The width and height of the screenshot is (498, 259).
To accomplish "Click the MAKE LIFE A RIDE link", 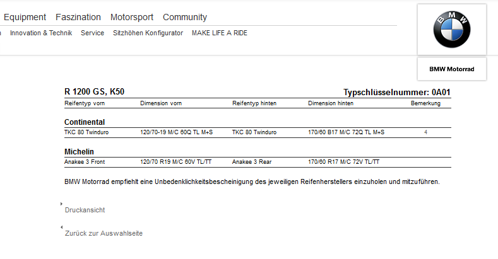I will (x=220, y=33).
